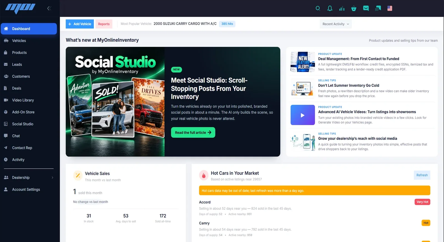Open Grow your dealership's reach article

[357, 138]
